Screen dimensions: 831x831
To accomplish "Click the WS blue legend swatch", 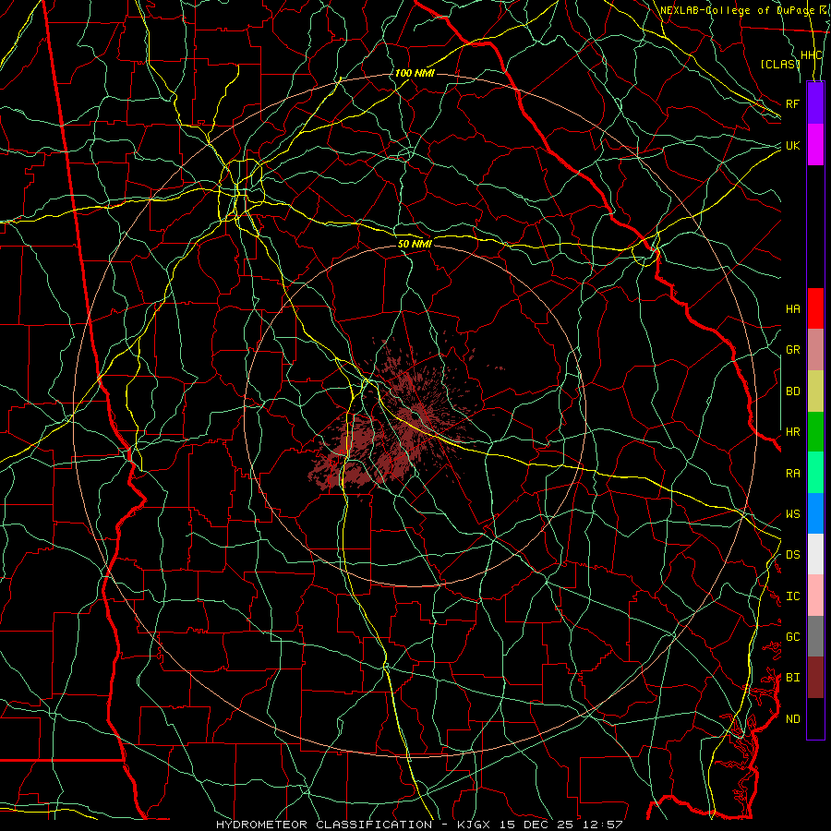I will click(815, 513).
